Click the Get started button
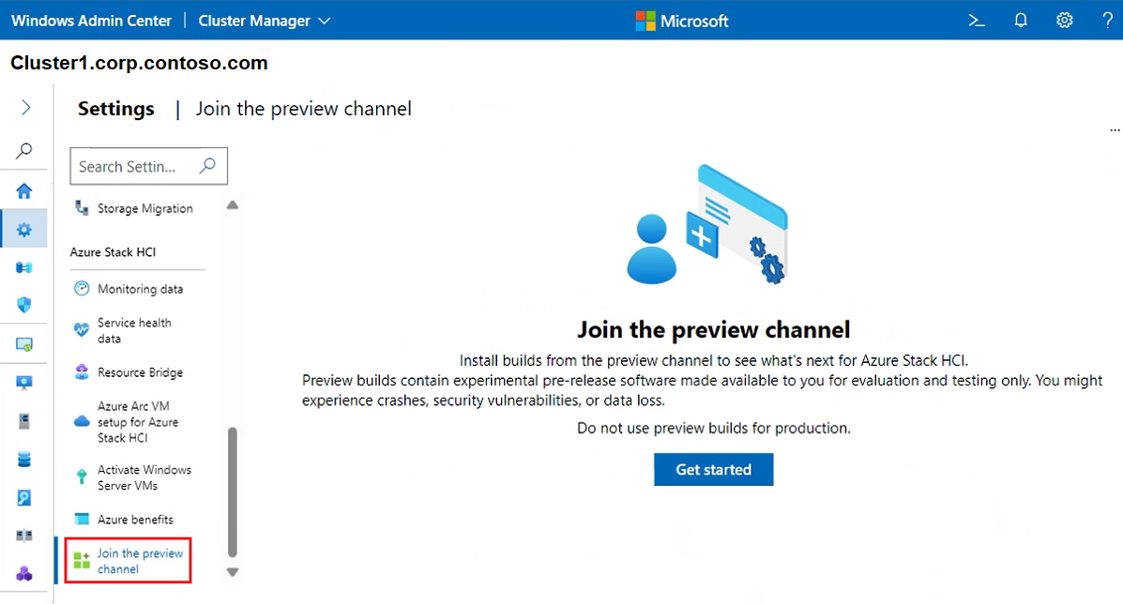This screenshot has height=604, width=1123. click(713, 470)
